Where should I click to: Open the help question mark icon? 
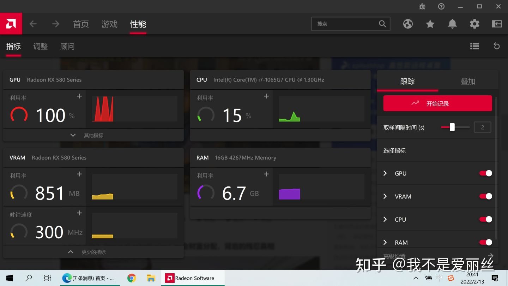[441, 6]
